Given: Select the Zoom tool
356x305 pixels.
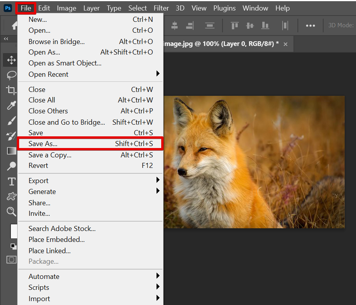Looking at the screenshot, I should 11,212.
